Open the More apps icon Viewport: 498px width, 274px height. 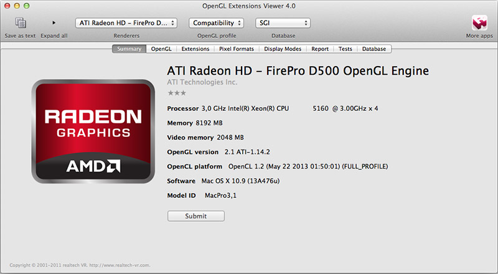479,23
